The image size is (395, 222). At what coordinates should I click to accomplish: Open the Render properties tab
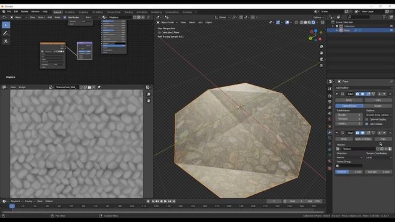pyautogui.click(x=330, y=96)
